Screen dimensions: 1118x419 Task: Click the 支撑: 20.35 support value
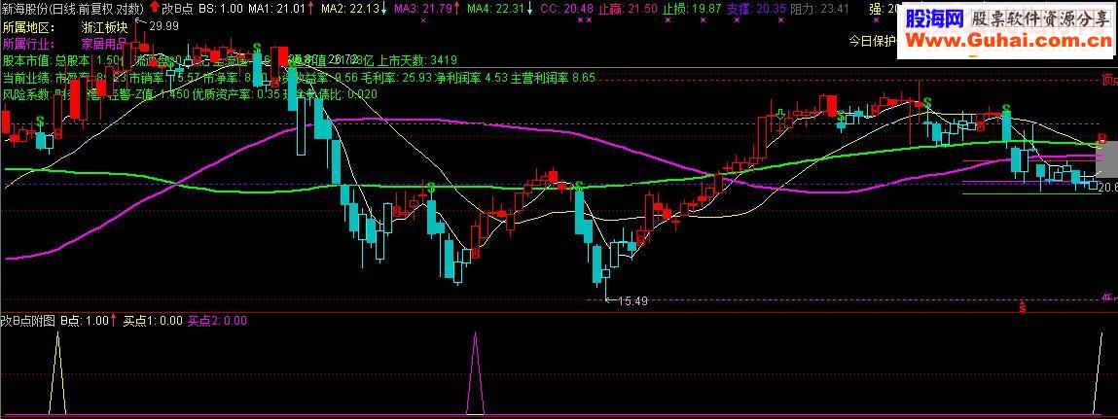756,9
